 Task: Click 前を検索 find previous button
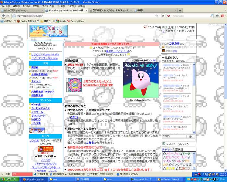(56, 174)
